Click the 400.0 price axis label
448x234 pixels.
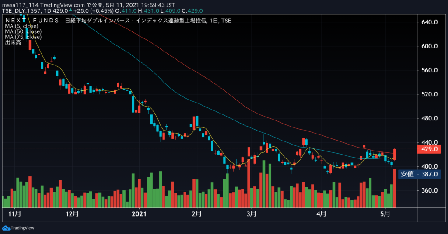click(x=430, y=166)
